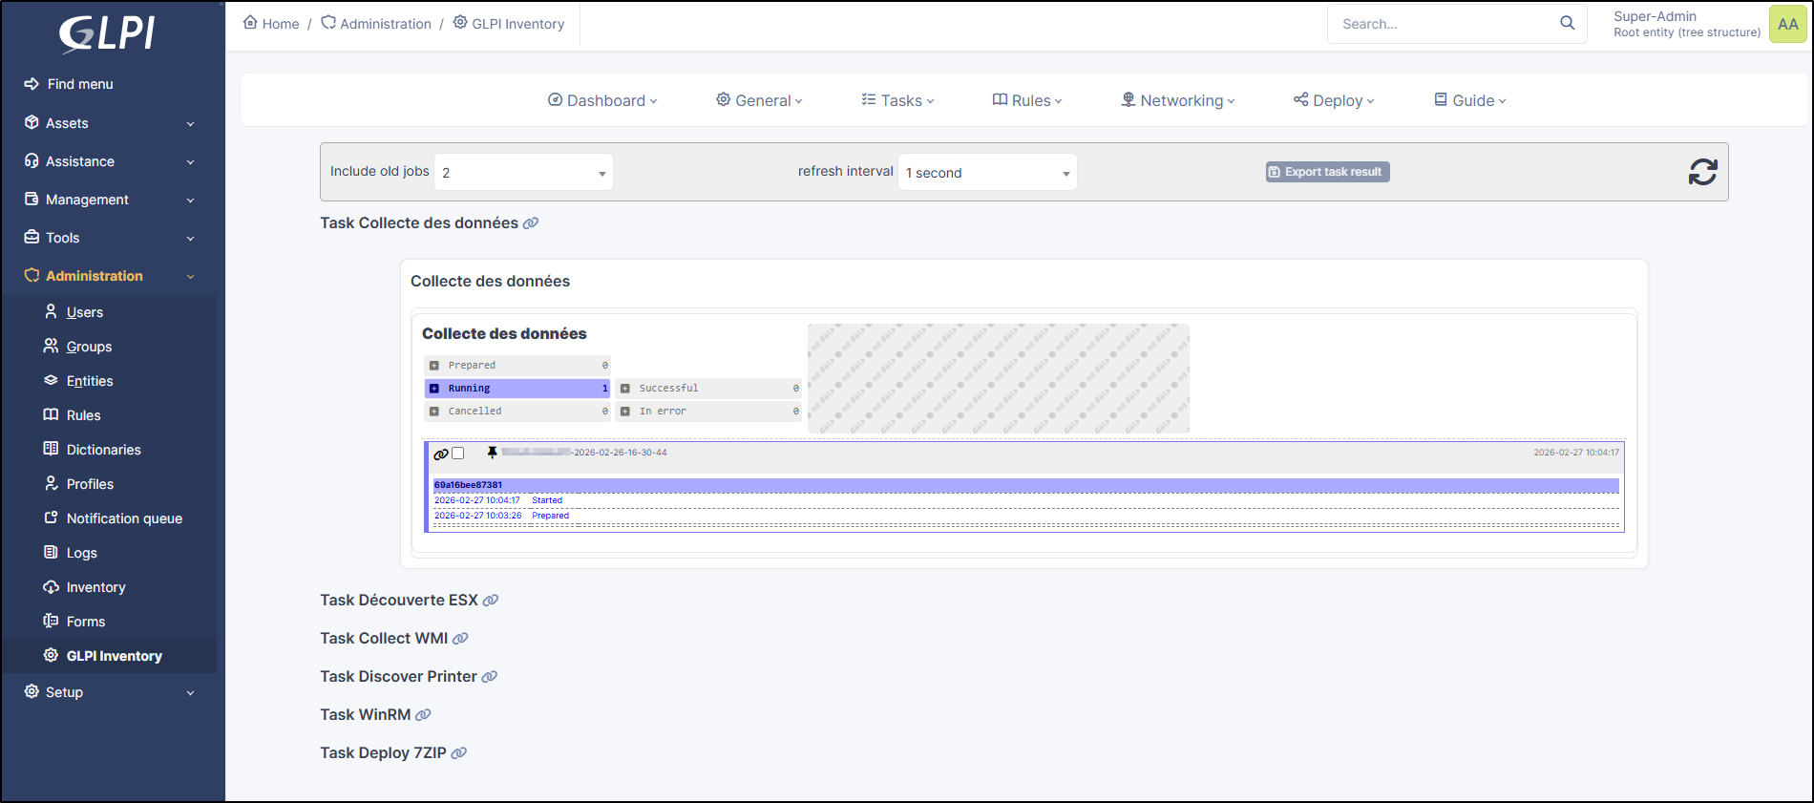Open Task Collect WMI link
The width and height of the screenshot is (1814, 803).
click(384, 639)
